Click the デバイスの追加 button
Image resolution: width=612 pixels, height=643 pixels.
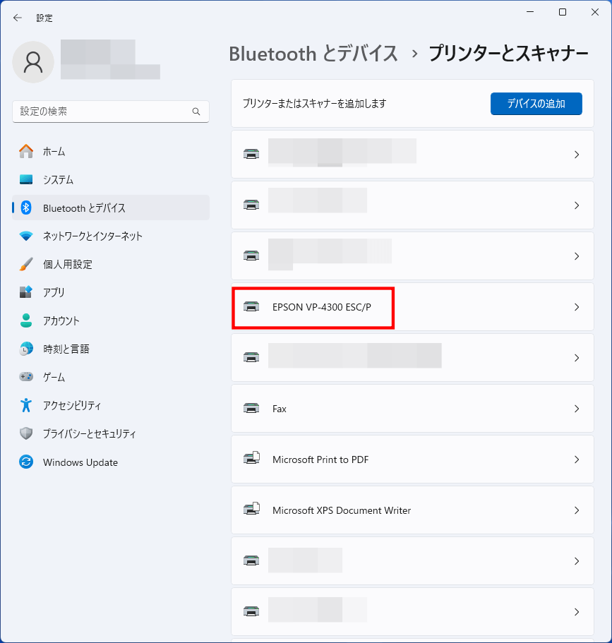tap(536, 104)
